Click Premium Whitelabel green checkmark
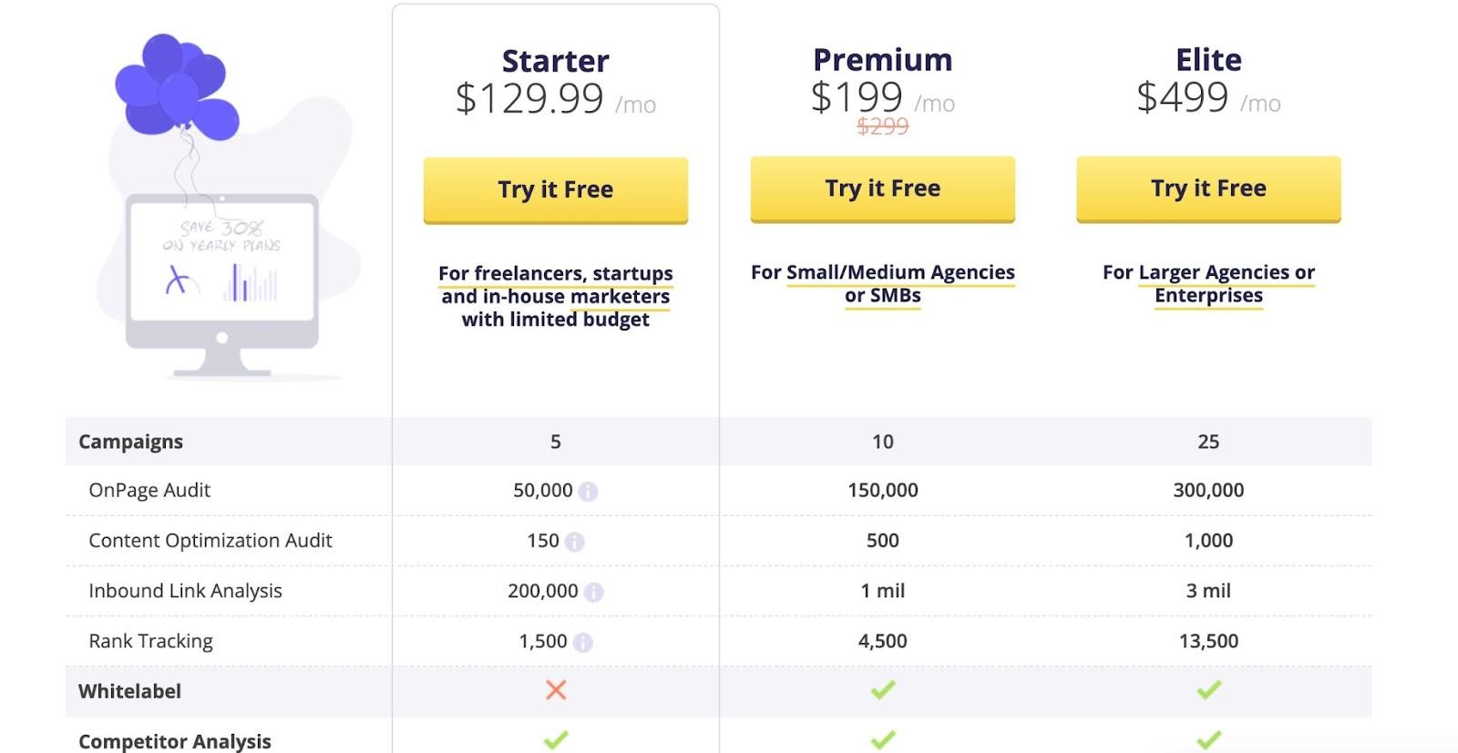This screenshot has width=1458, height=753. [x=883, y=690]
